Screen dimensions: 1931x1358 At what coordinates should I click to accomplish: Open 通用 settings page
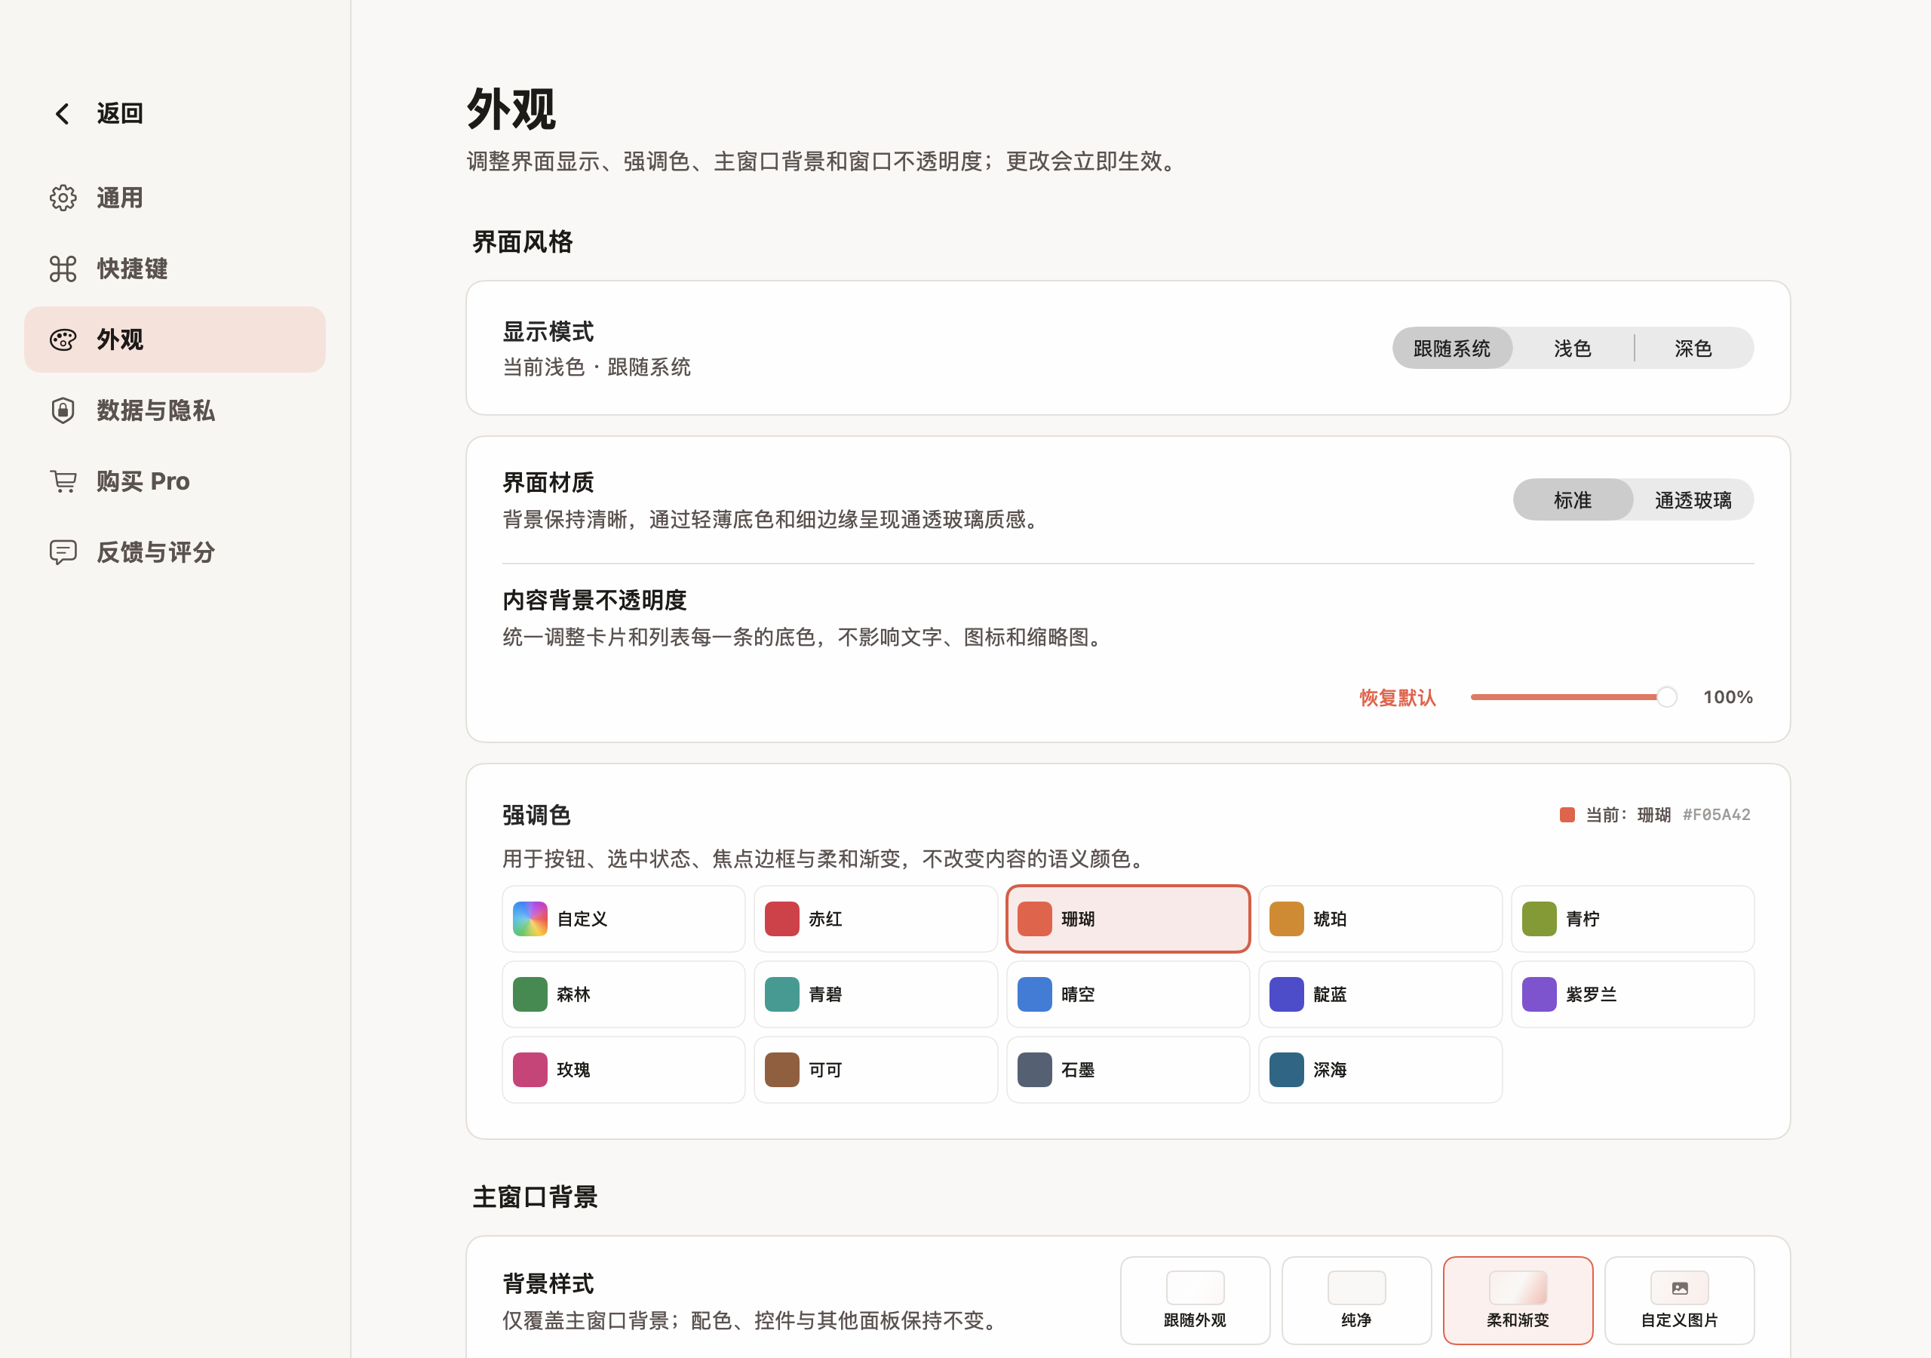175,198
